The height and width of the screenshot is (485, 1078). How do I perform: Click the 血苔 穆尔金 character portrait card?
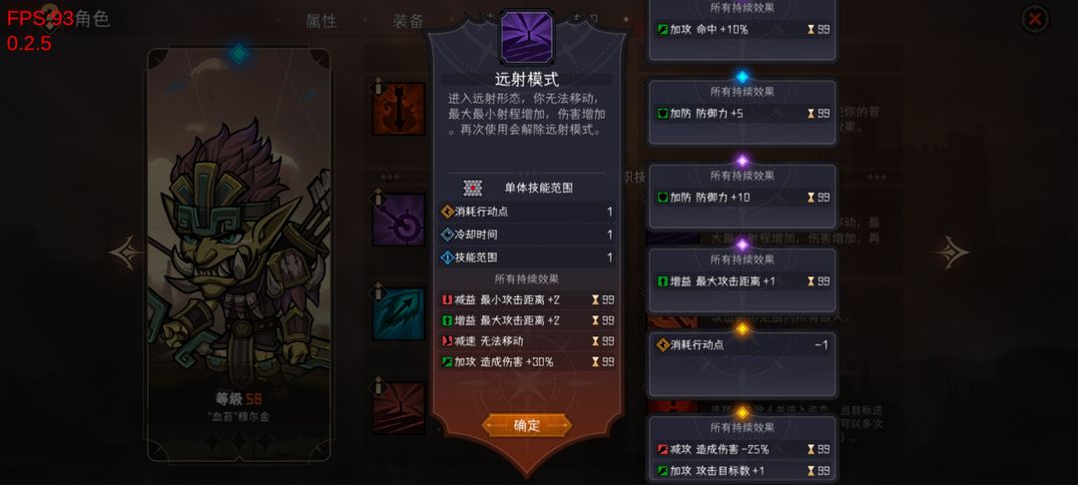[x=240, y=254]
